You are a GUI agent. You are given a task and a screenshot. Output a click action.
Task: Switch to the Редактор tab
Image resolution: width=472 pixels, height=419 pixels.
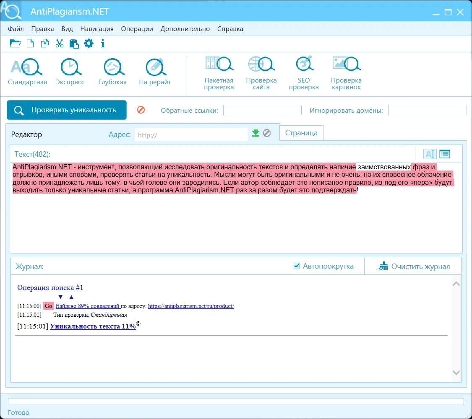[26, 134]
